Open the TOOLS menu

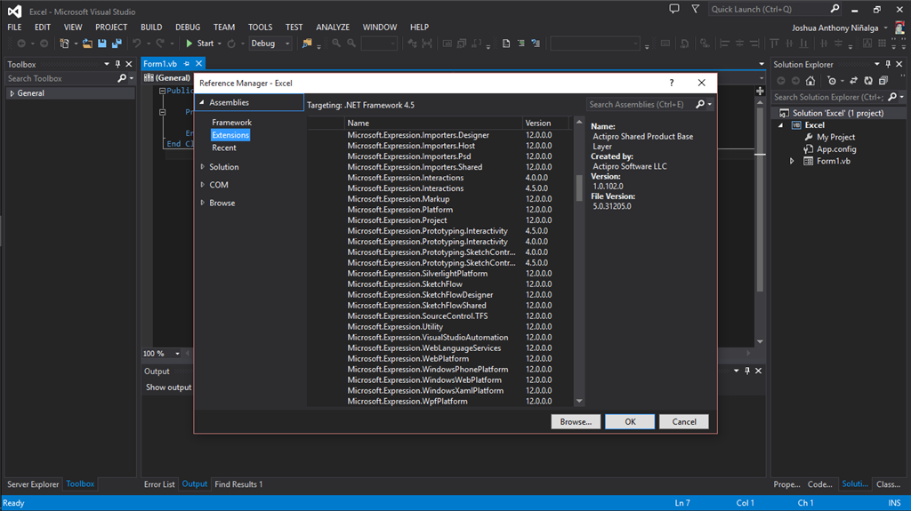(x=260, y=28)
